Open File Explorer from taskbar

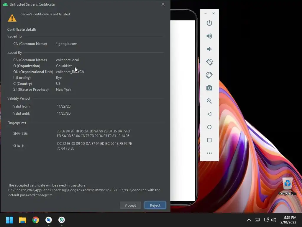point(22,220)
